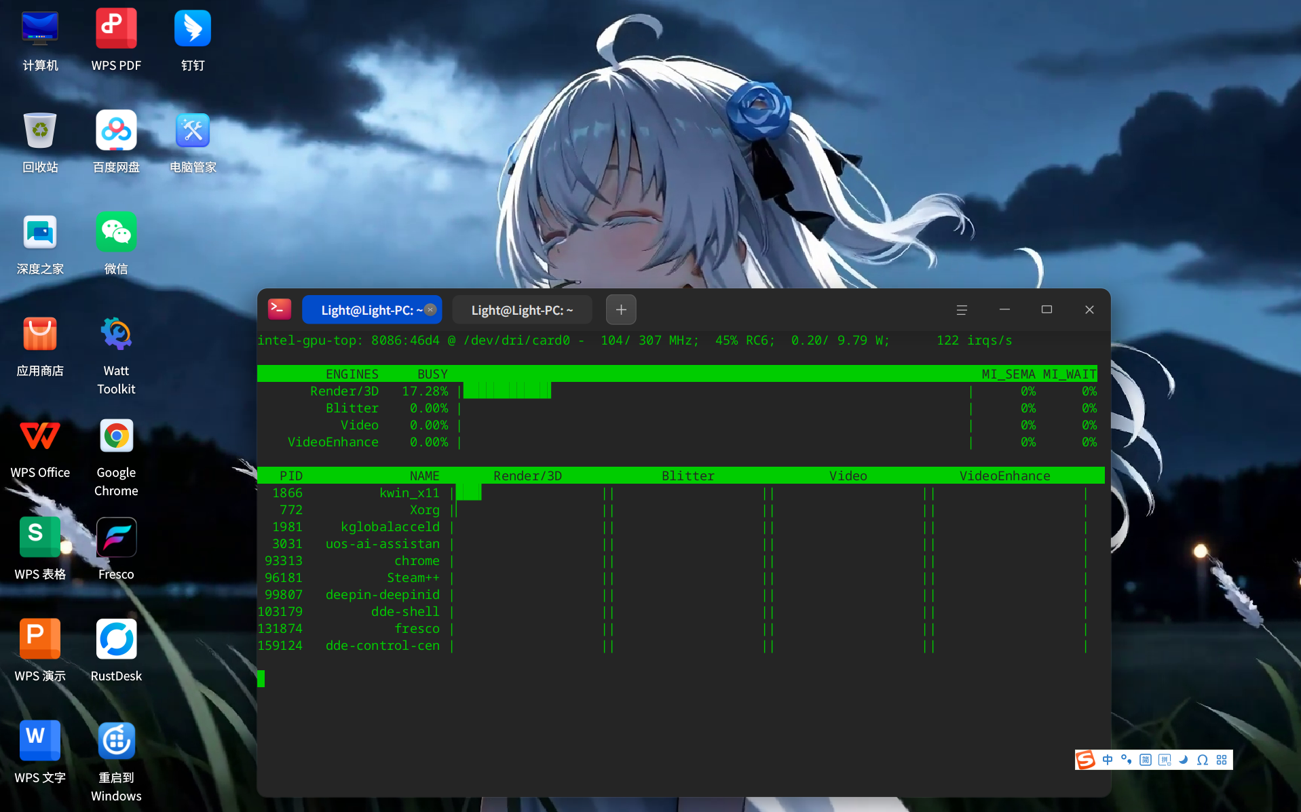Viewport: 1301px width, 812px height.
Task: Open the WPS Office desktop icon
Action: point(40,448)
